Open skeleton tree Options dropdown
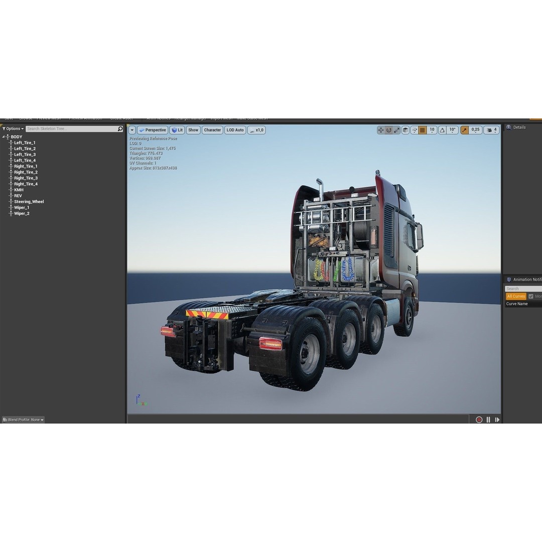542x542 pixels. coord(13,128)
